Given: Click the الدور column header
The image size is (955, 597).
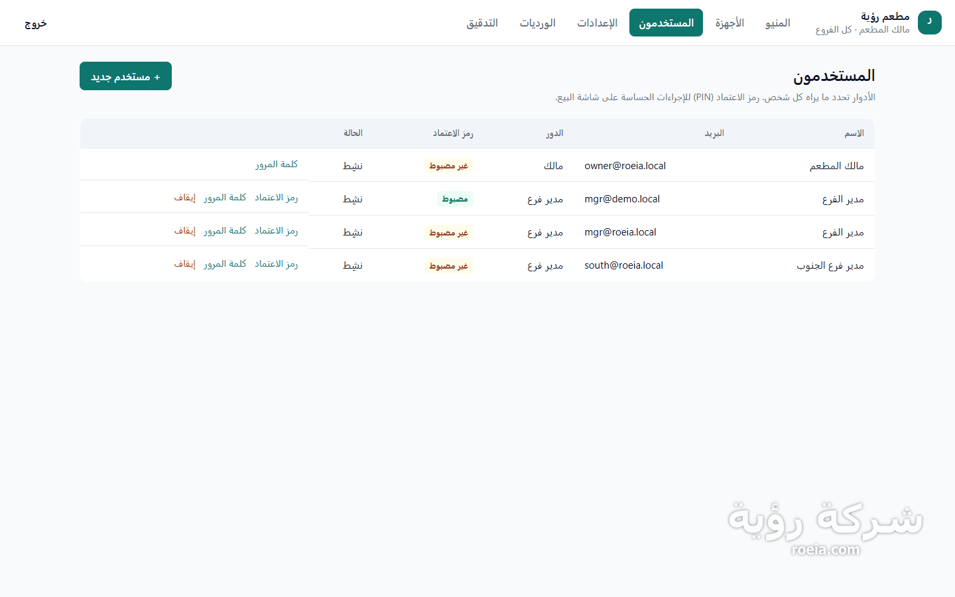Looking at the screenshot, I should click(x=554, y=133).
